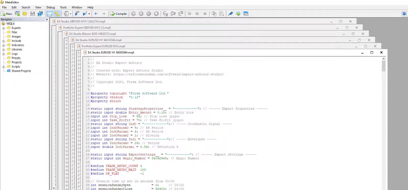This screenshot has height=190, width=408.
Task: Click the list functions (f) icon
Action: [x=85, y=14]
